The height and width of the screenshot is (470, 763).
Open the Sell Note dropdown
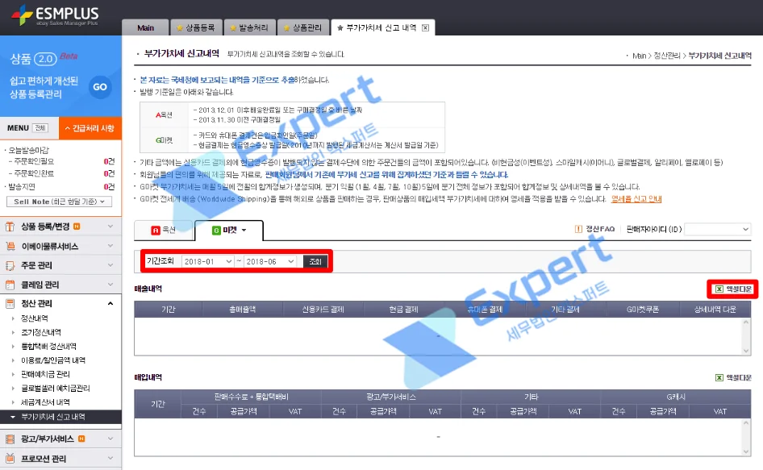[x=60, y=202]
